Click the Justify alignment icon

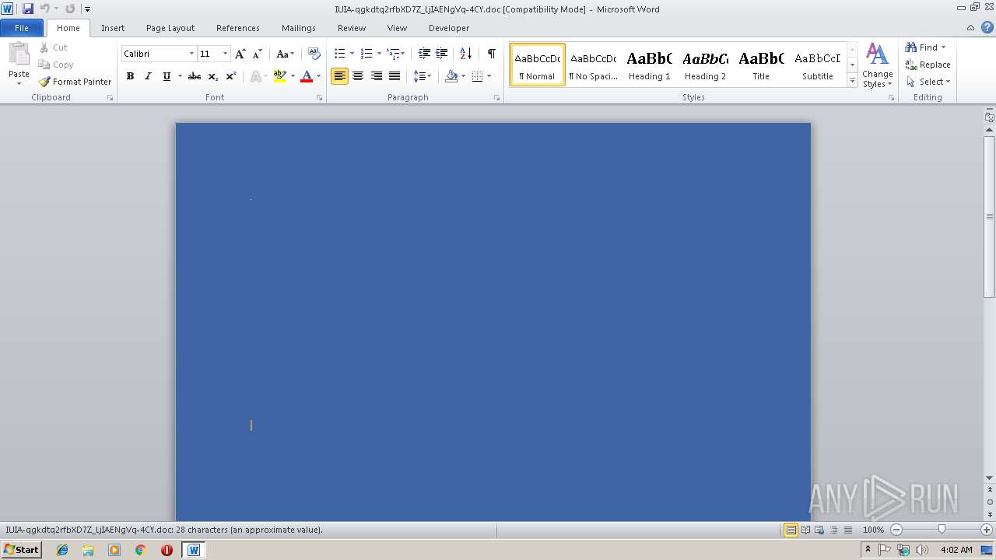click(395, 76)
